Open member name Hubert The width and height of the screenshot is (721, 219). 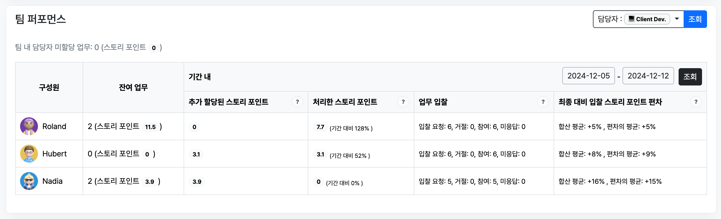pyautogui.click(x=55, y=154)
